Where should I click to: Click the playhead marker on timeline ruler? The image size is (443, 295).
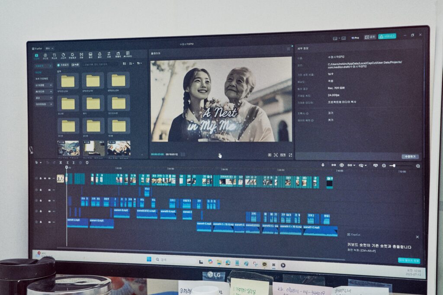click(x=67, y=167)
